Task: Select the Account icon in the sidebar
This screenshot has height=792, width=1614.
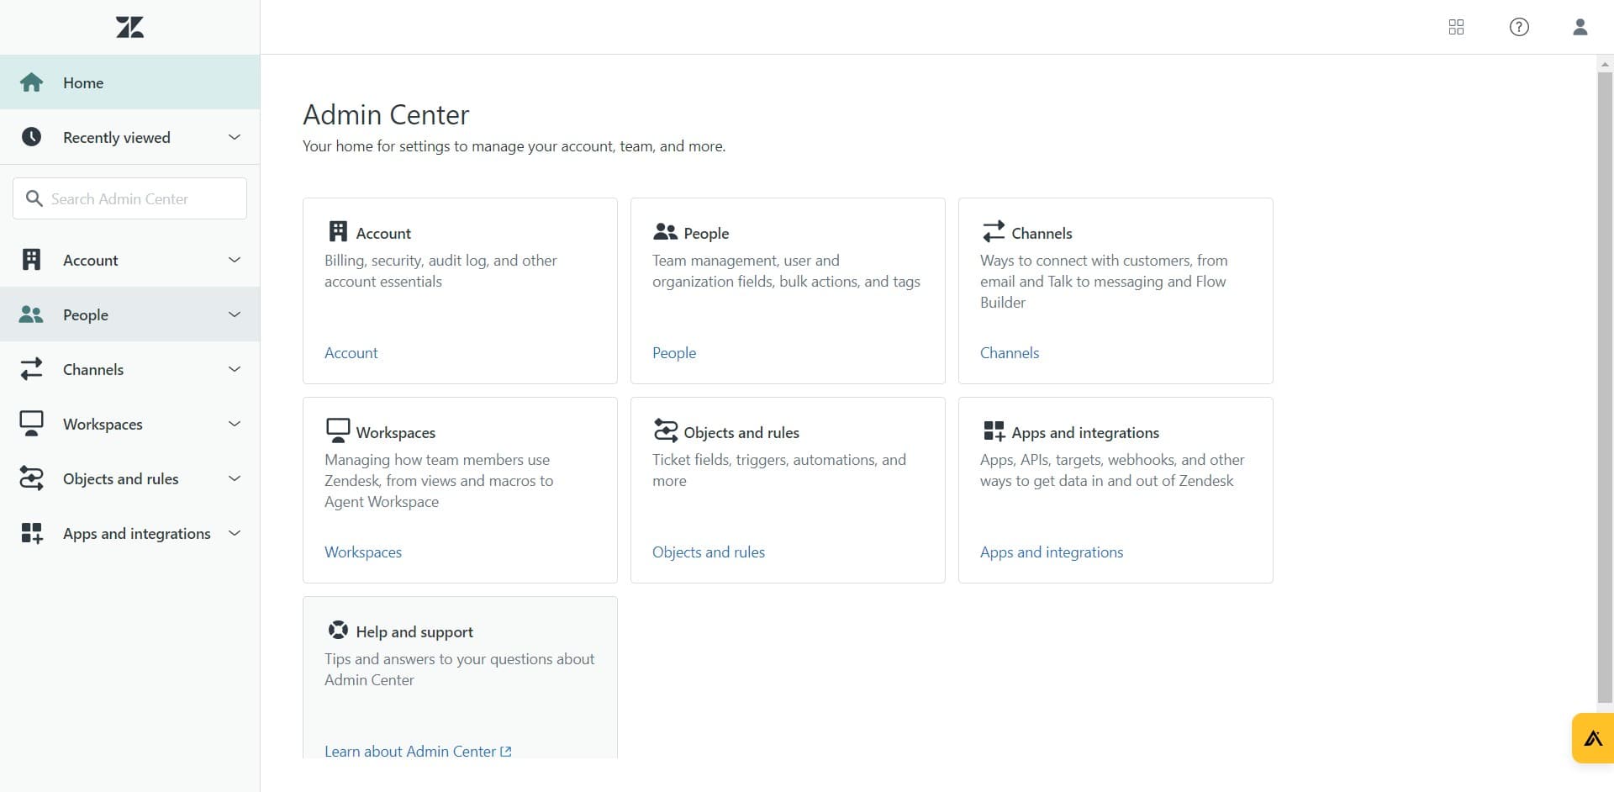Action: pyautogui.click(x=31, y=259)
